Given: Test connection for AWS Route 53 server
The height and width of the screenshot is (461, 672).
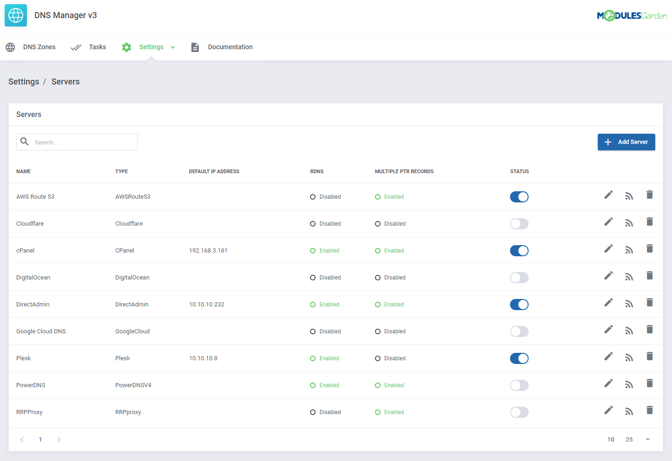Looking at the screenshot, I should click(x=629, y=196).
